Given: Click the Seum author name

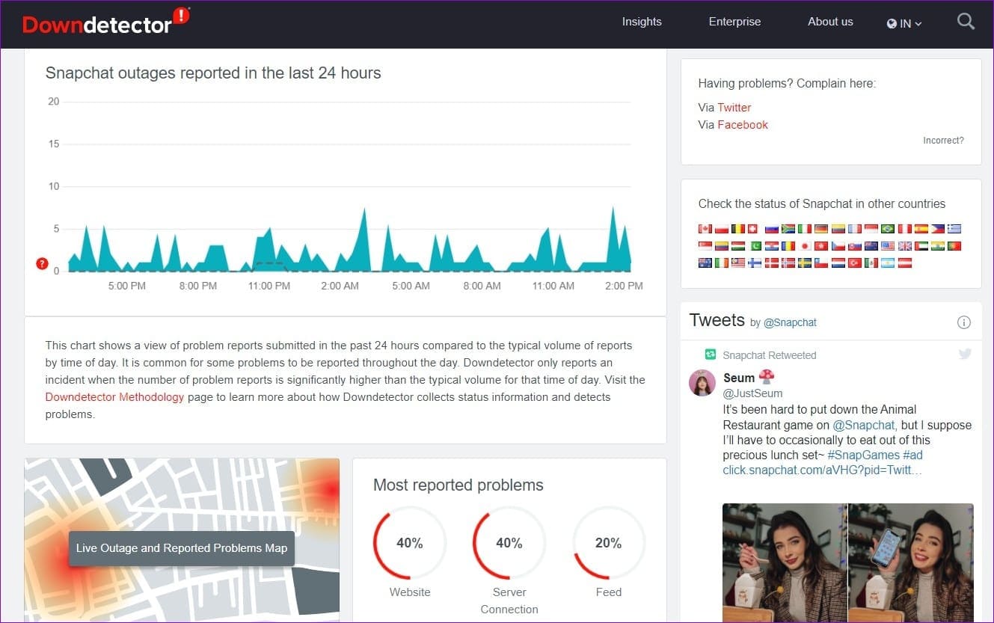Looking at the screenshot, I should 739,378.
